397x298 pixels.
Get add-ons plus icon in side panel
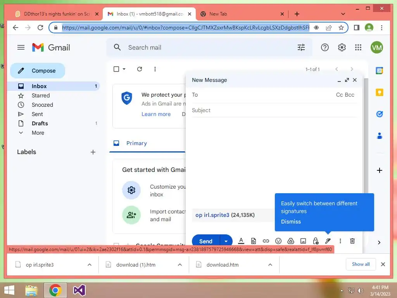(x=379, y=170)
